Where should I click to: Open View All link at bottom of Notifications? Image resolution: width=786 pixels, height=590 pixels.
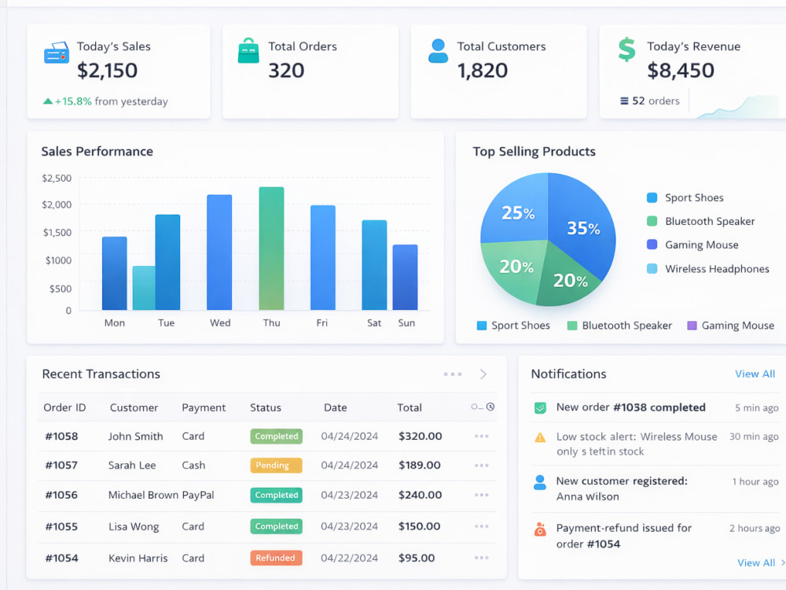coord(756,563)
